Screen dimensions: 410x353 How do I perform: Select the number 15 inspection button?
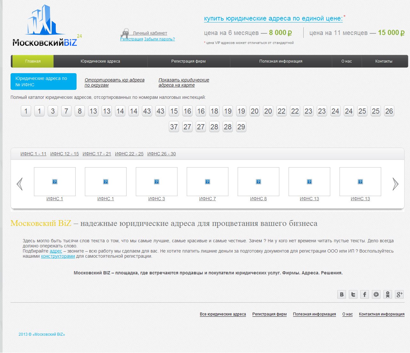(x=174, y=111)
